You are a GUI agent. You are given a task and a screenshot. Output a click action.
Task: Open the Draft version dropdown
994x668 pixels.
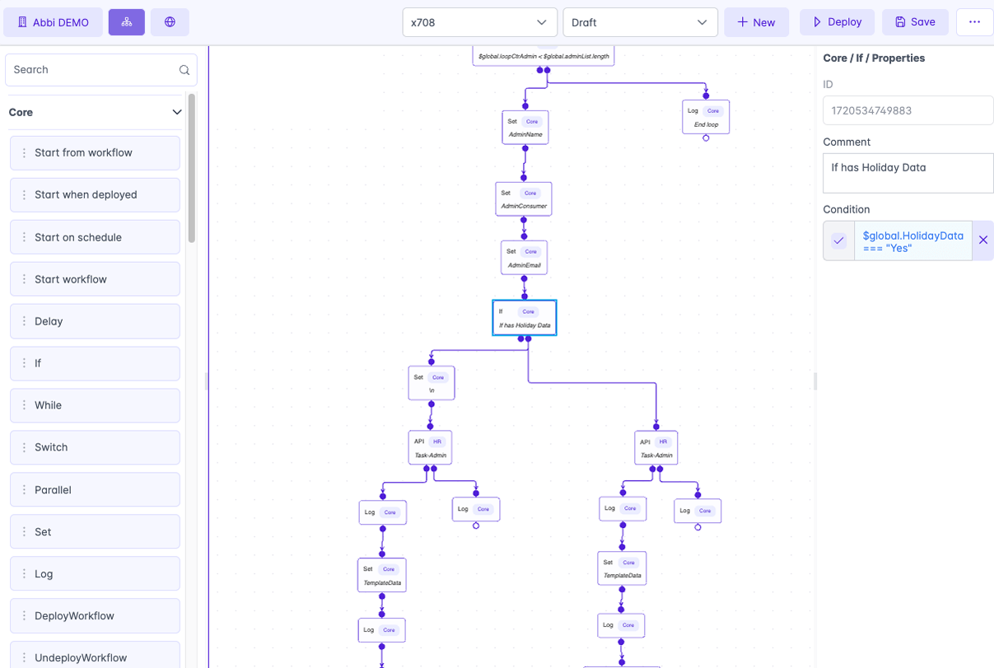(x=640, y=22)
